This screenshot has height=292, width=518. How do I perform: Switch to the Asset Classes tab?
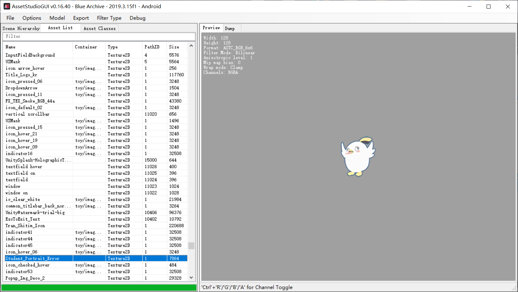point(100,29)
